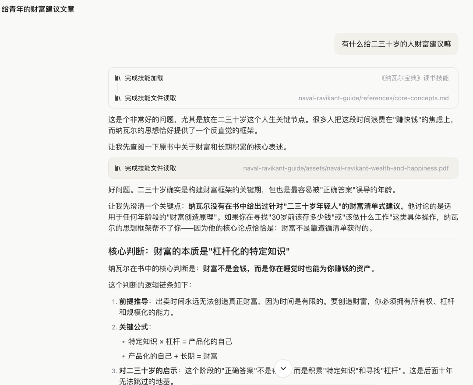Click the list item label 前提推导

pos(133,301)
